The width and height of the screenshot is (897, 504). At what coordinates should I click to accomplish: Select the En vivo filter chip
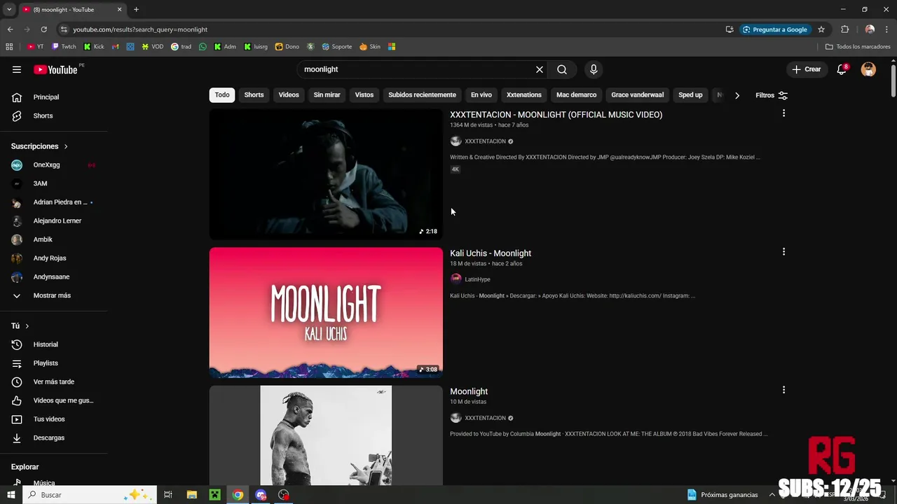click(x=481, y=95)
